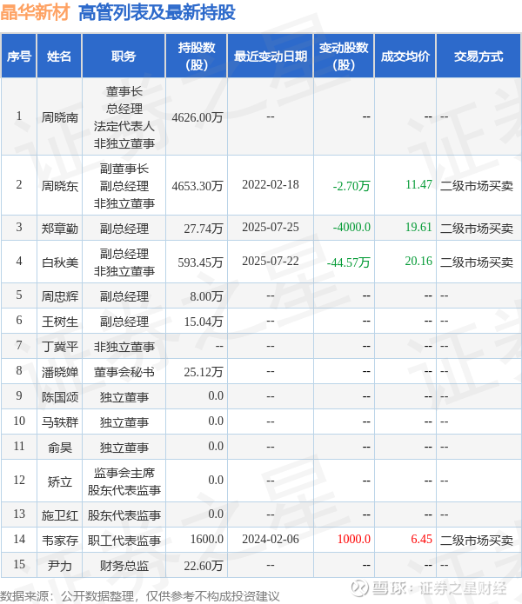Screen dimensions: 522x604
Task: Click the change value -44.57万
Action: (349, 262)
